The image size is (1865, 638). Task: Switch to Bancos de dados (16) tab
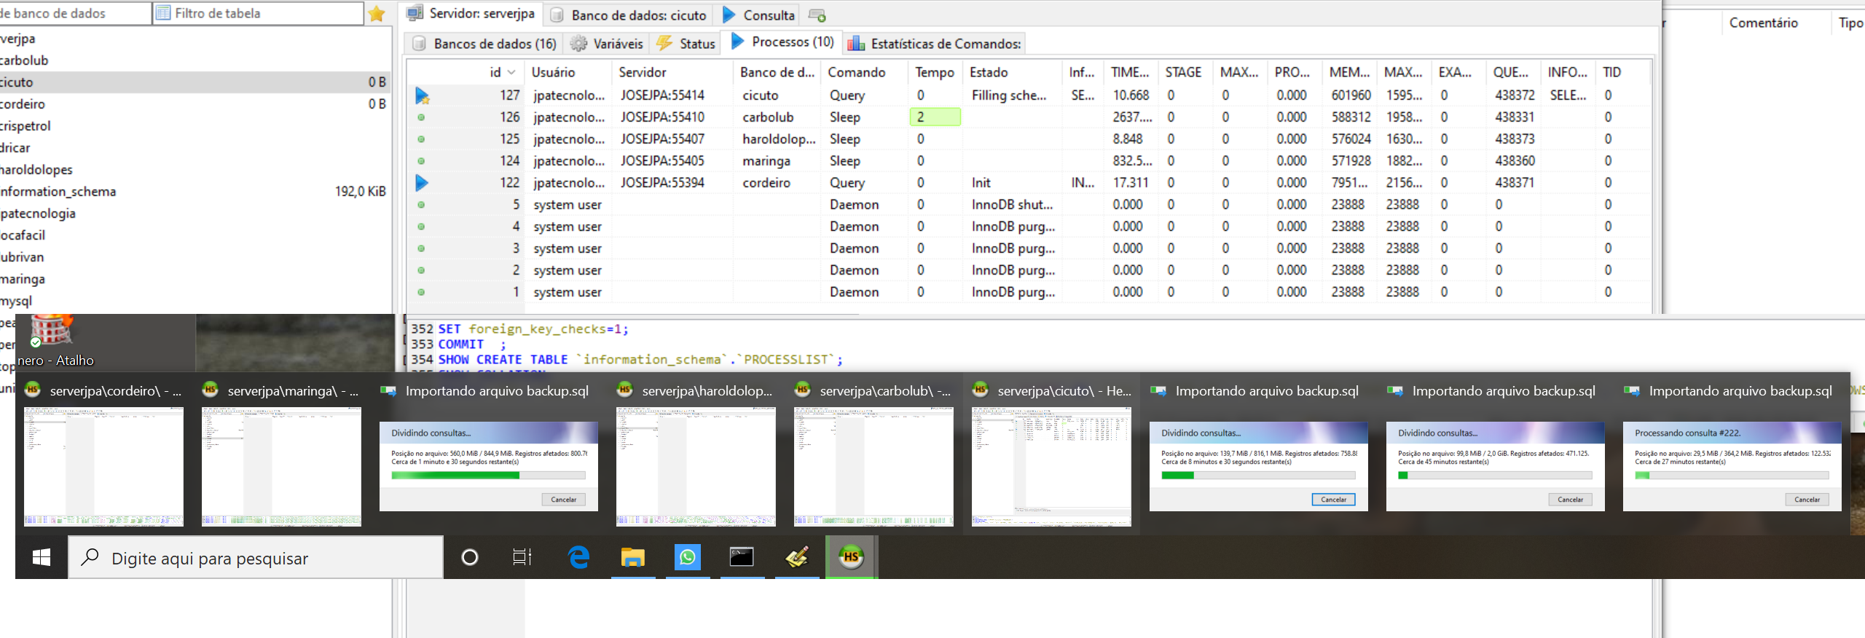click(484, 44)
